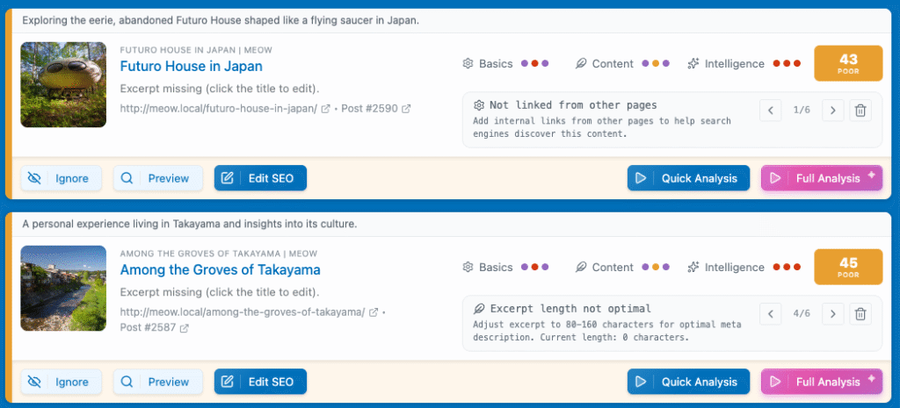Click the Futuro House thumbnail image
This screenshot has width=900, height=408.
click(x=63, y=84)
